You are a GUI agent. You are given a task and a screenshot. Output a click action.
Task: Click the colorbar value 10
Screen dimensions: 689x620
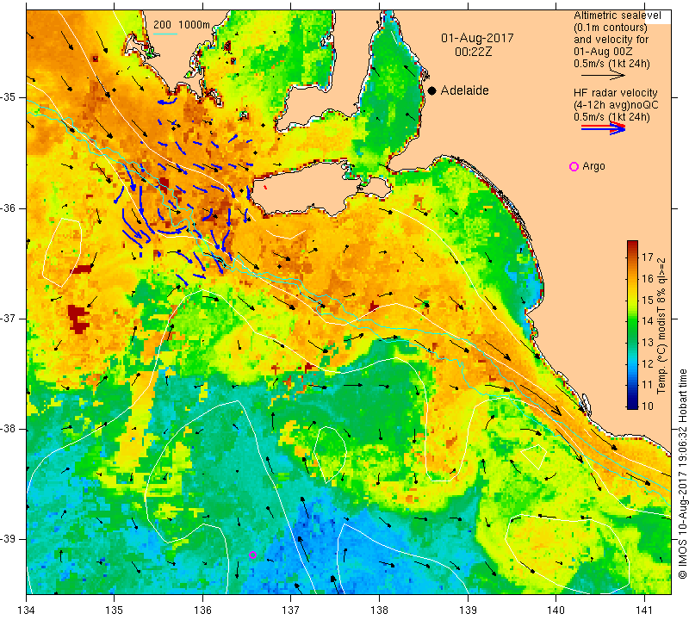(x=648, y=406)
